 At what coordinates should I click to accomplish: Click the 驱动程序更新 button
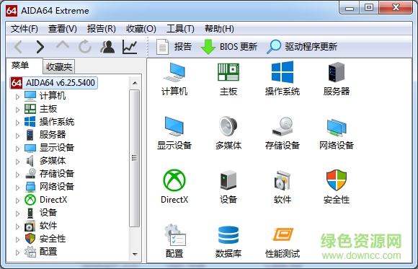302,47
